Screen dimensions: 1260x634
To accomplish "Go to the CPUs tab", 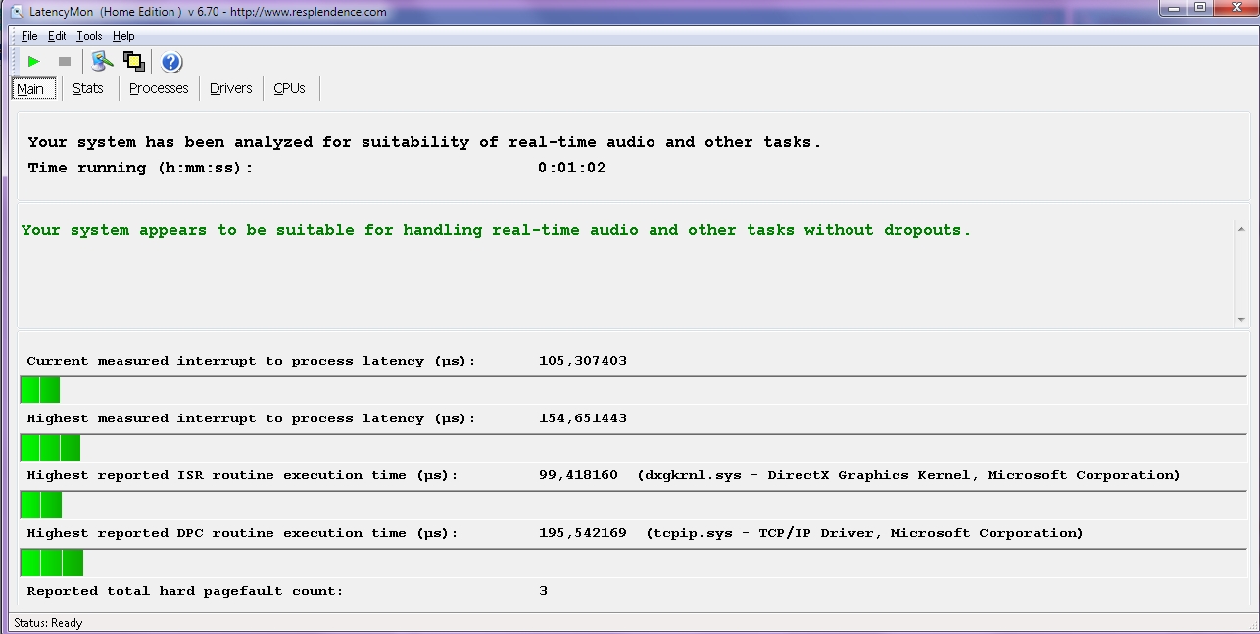I will coord(289,88).
